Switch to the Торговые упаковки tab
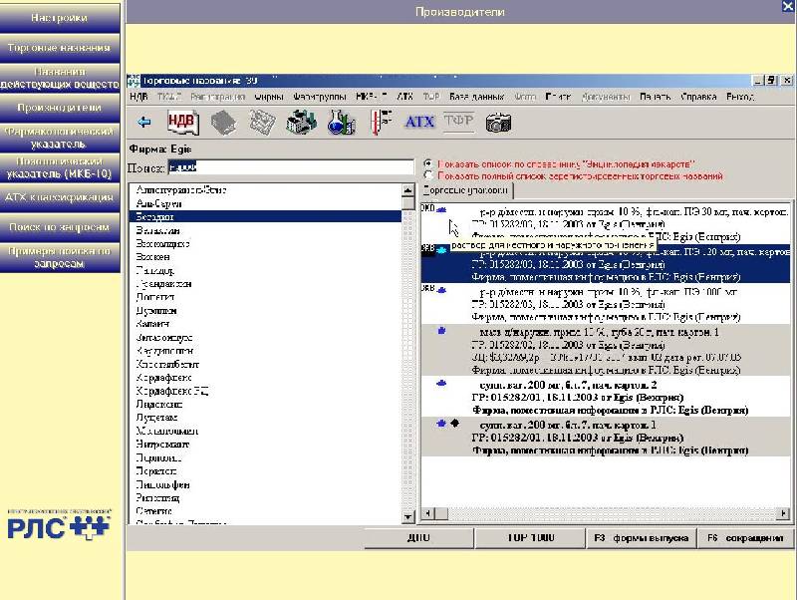The width and height of the screenshot is (797, 600). (466, 190)
